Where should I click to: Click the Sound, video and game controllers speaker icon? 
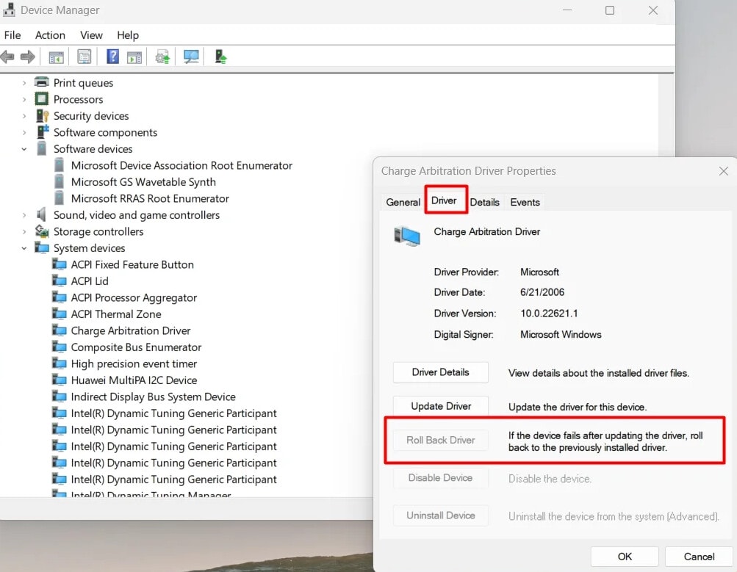click(41, 214)
